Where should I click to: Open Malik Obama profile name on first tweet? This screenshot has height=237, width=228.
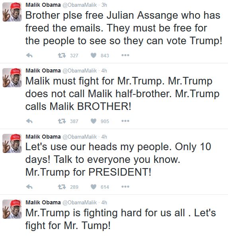click(43, 5)
